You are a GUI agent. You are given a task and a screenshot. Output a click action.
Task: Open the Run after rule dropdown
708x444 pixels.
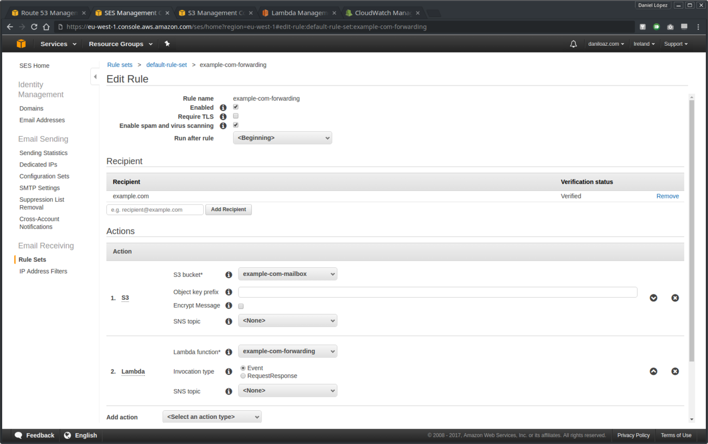282,138
